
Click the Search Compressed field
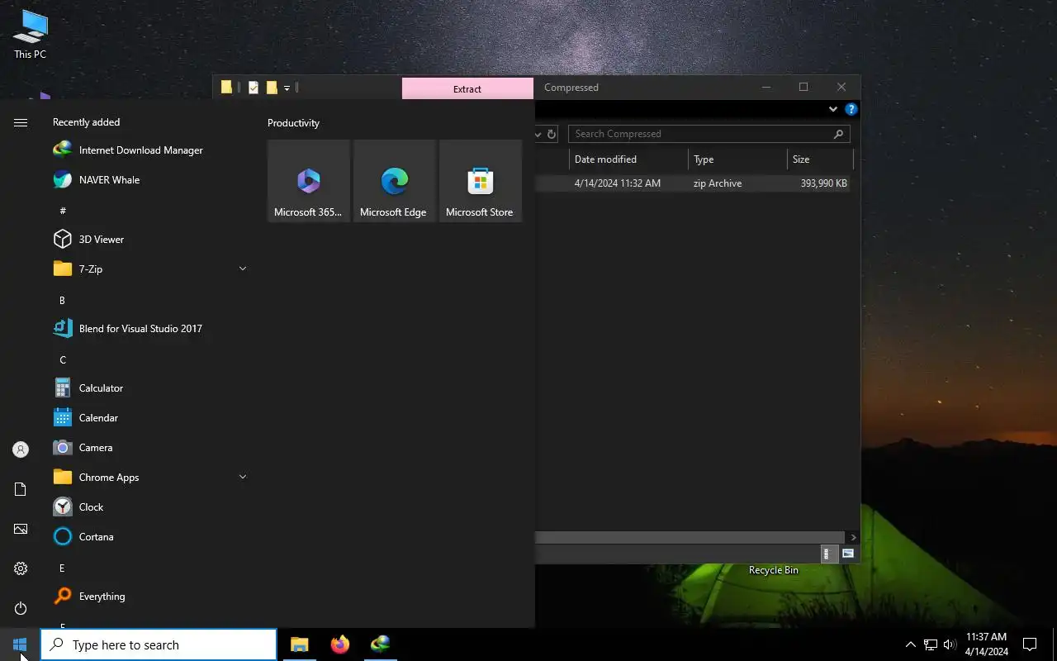[709, 134]
